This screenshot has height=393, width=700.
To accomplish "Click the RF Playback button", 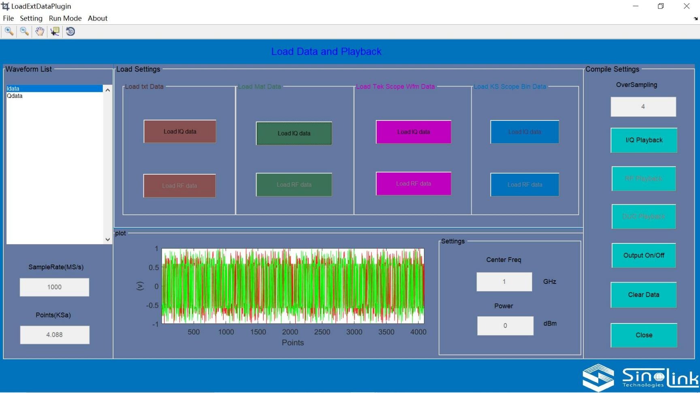I will coord(644,179).
